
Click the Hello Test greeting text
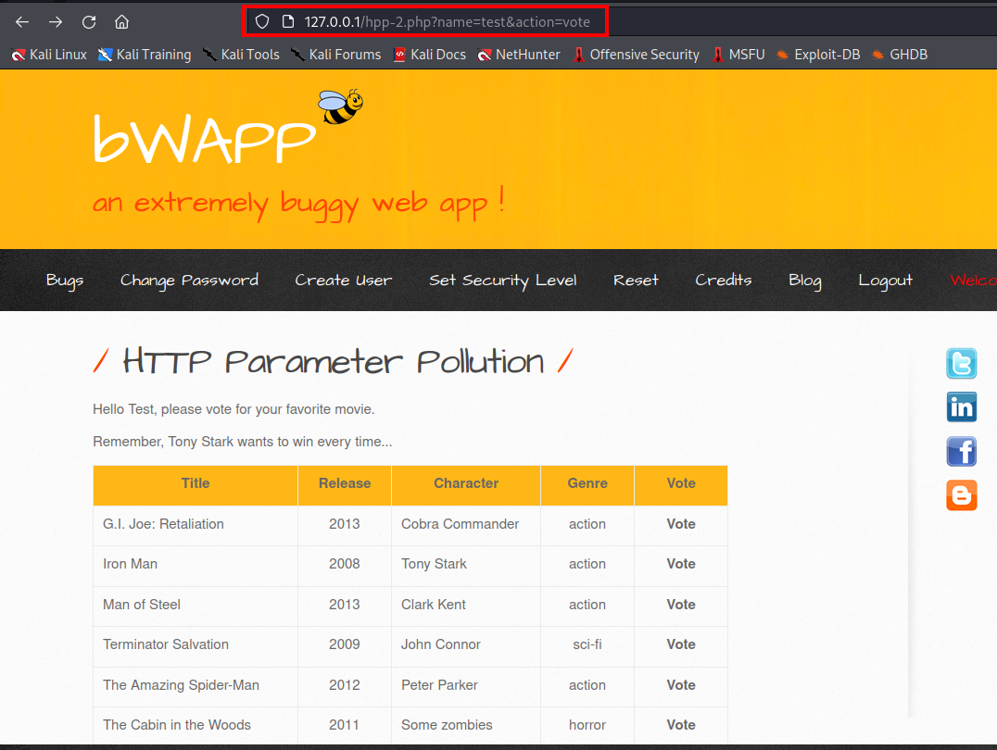(233, 409)
